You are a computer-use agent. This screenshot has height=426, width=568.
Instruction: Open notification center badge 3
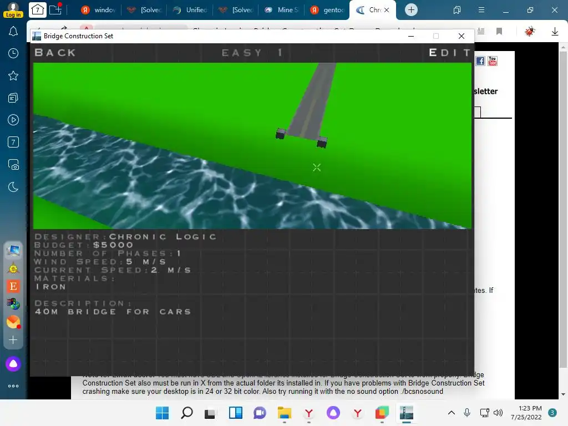552,413
